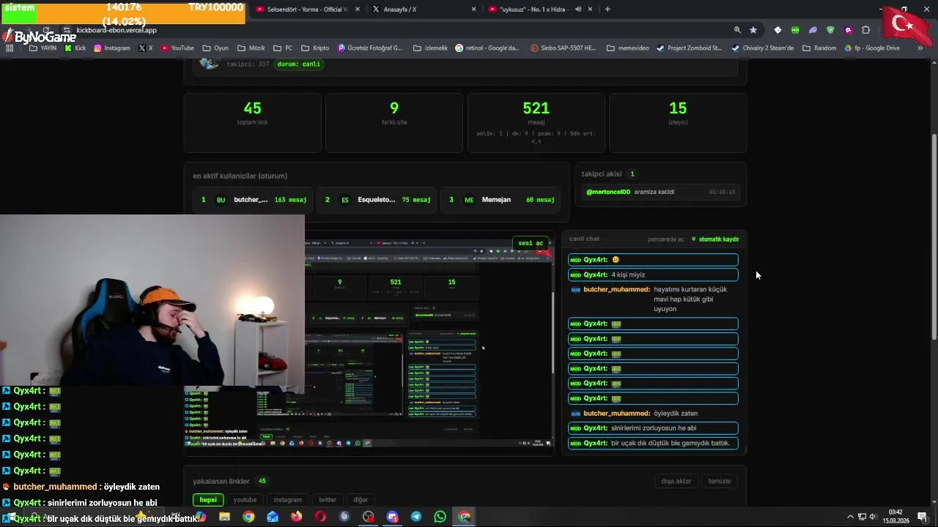Expand the Random bookmark folder

pyautogui.click(x=819, y=48)
